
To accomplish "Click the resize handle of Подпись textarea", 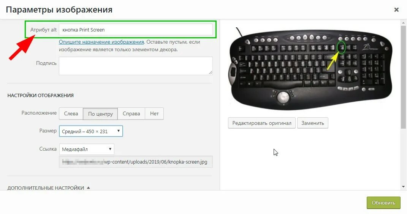I will point(211,73).
